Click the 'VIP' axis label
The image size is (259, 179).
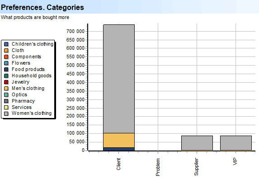pos(235,161)
